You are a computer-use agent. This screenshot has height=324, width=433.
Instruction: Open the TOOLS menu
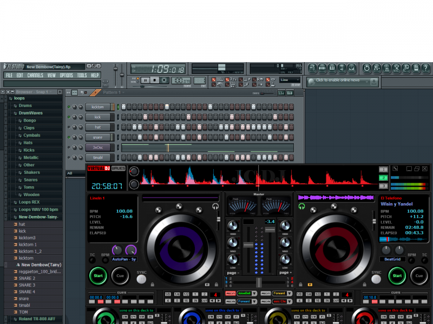tap(82, 75)
